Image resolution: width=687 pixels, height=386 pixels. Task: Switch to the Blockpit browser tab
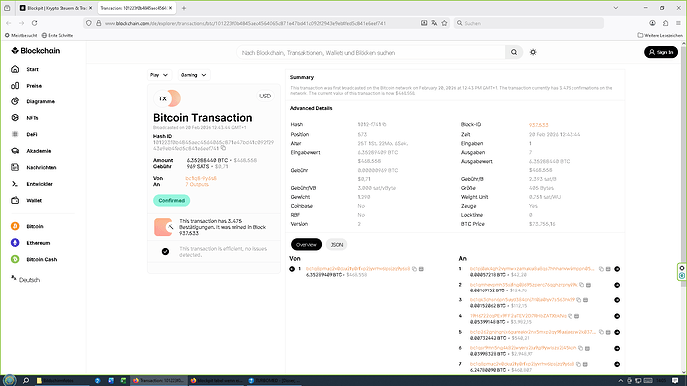tap(55, 8)
